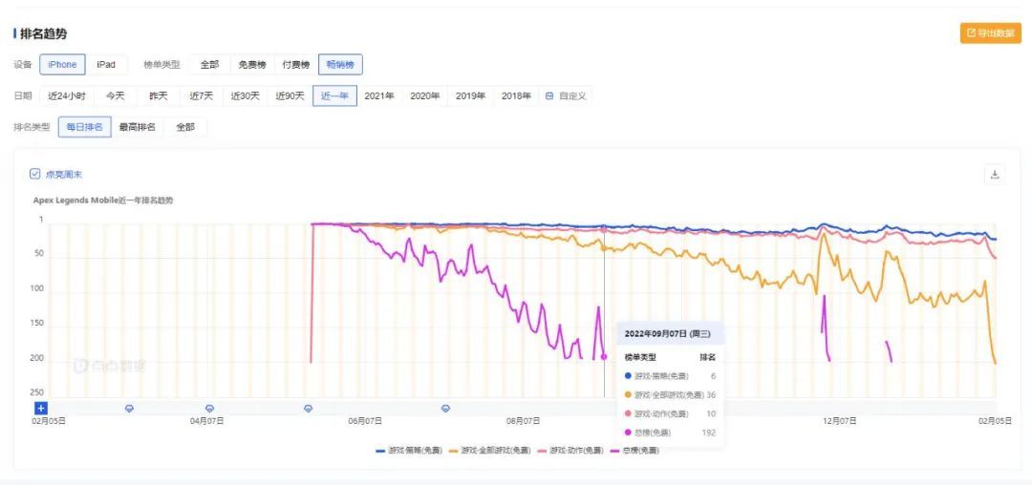Download the chart with the download icon
Image resolution: width=1032 pixels, height=485 pixels.
tap(995, 175)
